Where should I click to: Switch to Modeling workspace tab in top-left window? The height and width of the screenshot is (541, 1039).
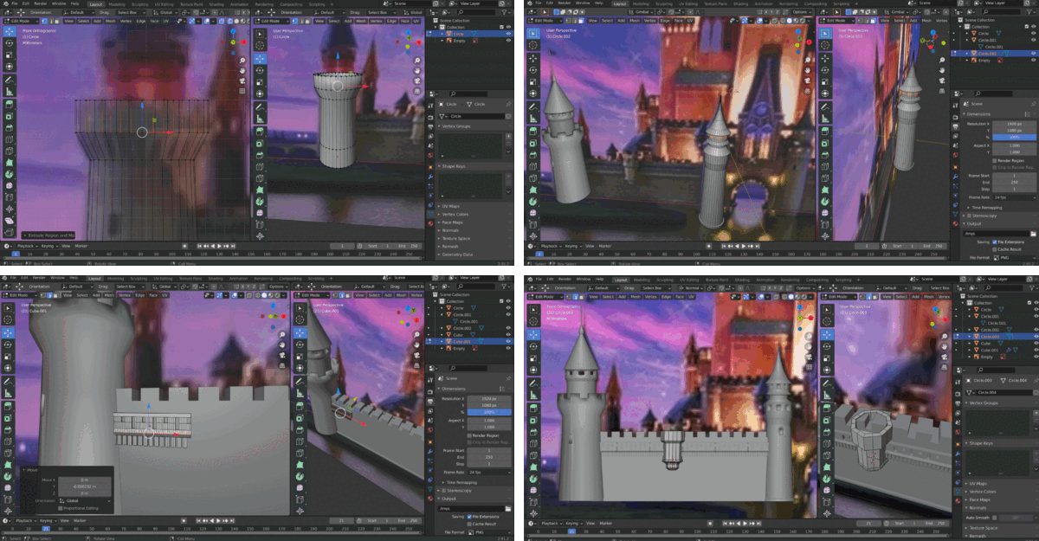[116, 4]
